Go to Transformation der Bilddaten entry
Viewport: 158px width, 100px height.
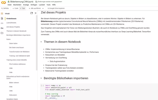tap(19, 52)
